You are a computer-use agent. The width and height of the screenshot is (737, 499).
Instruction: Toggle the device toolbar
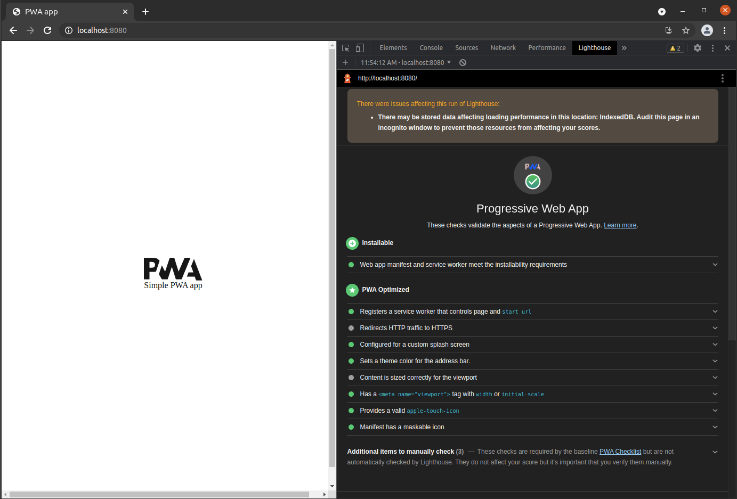coord(360,48)
